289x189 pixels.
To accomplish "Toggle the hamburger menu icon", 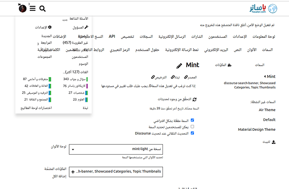I will click(33, 8).
